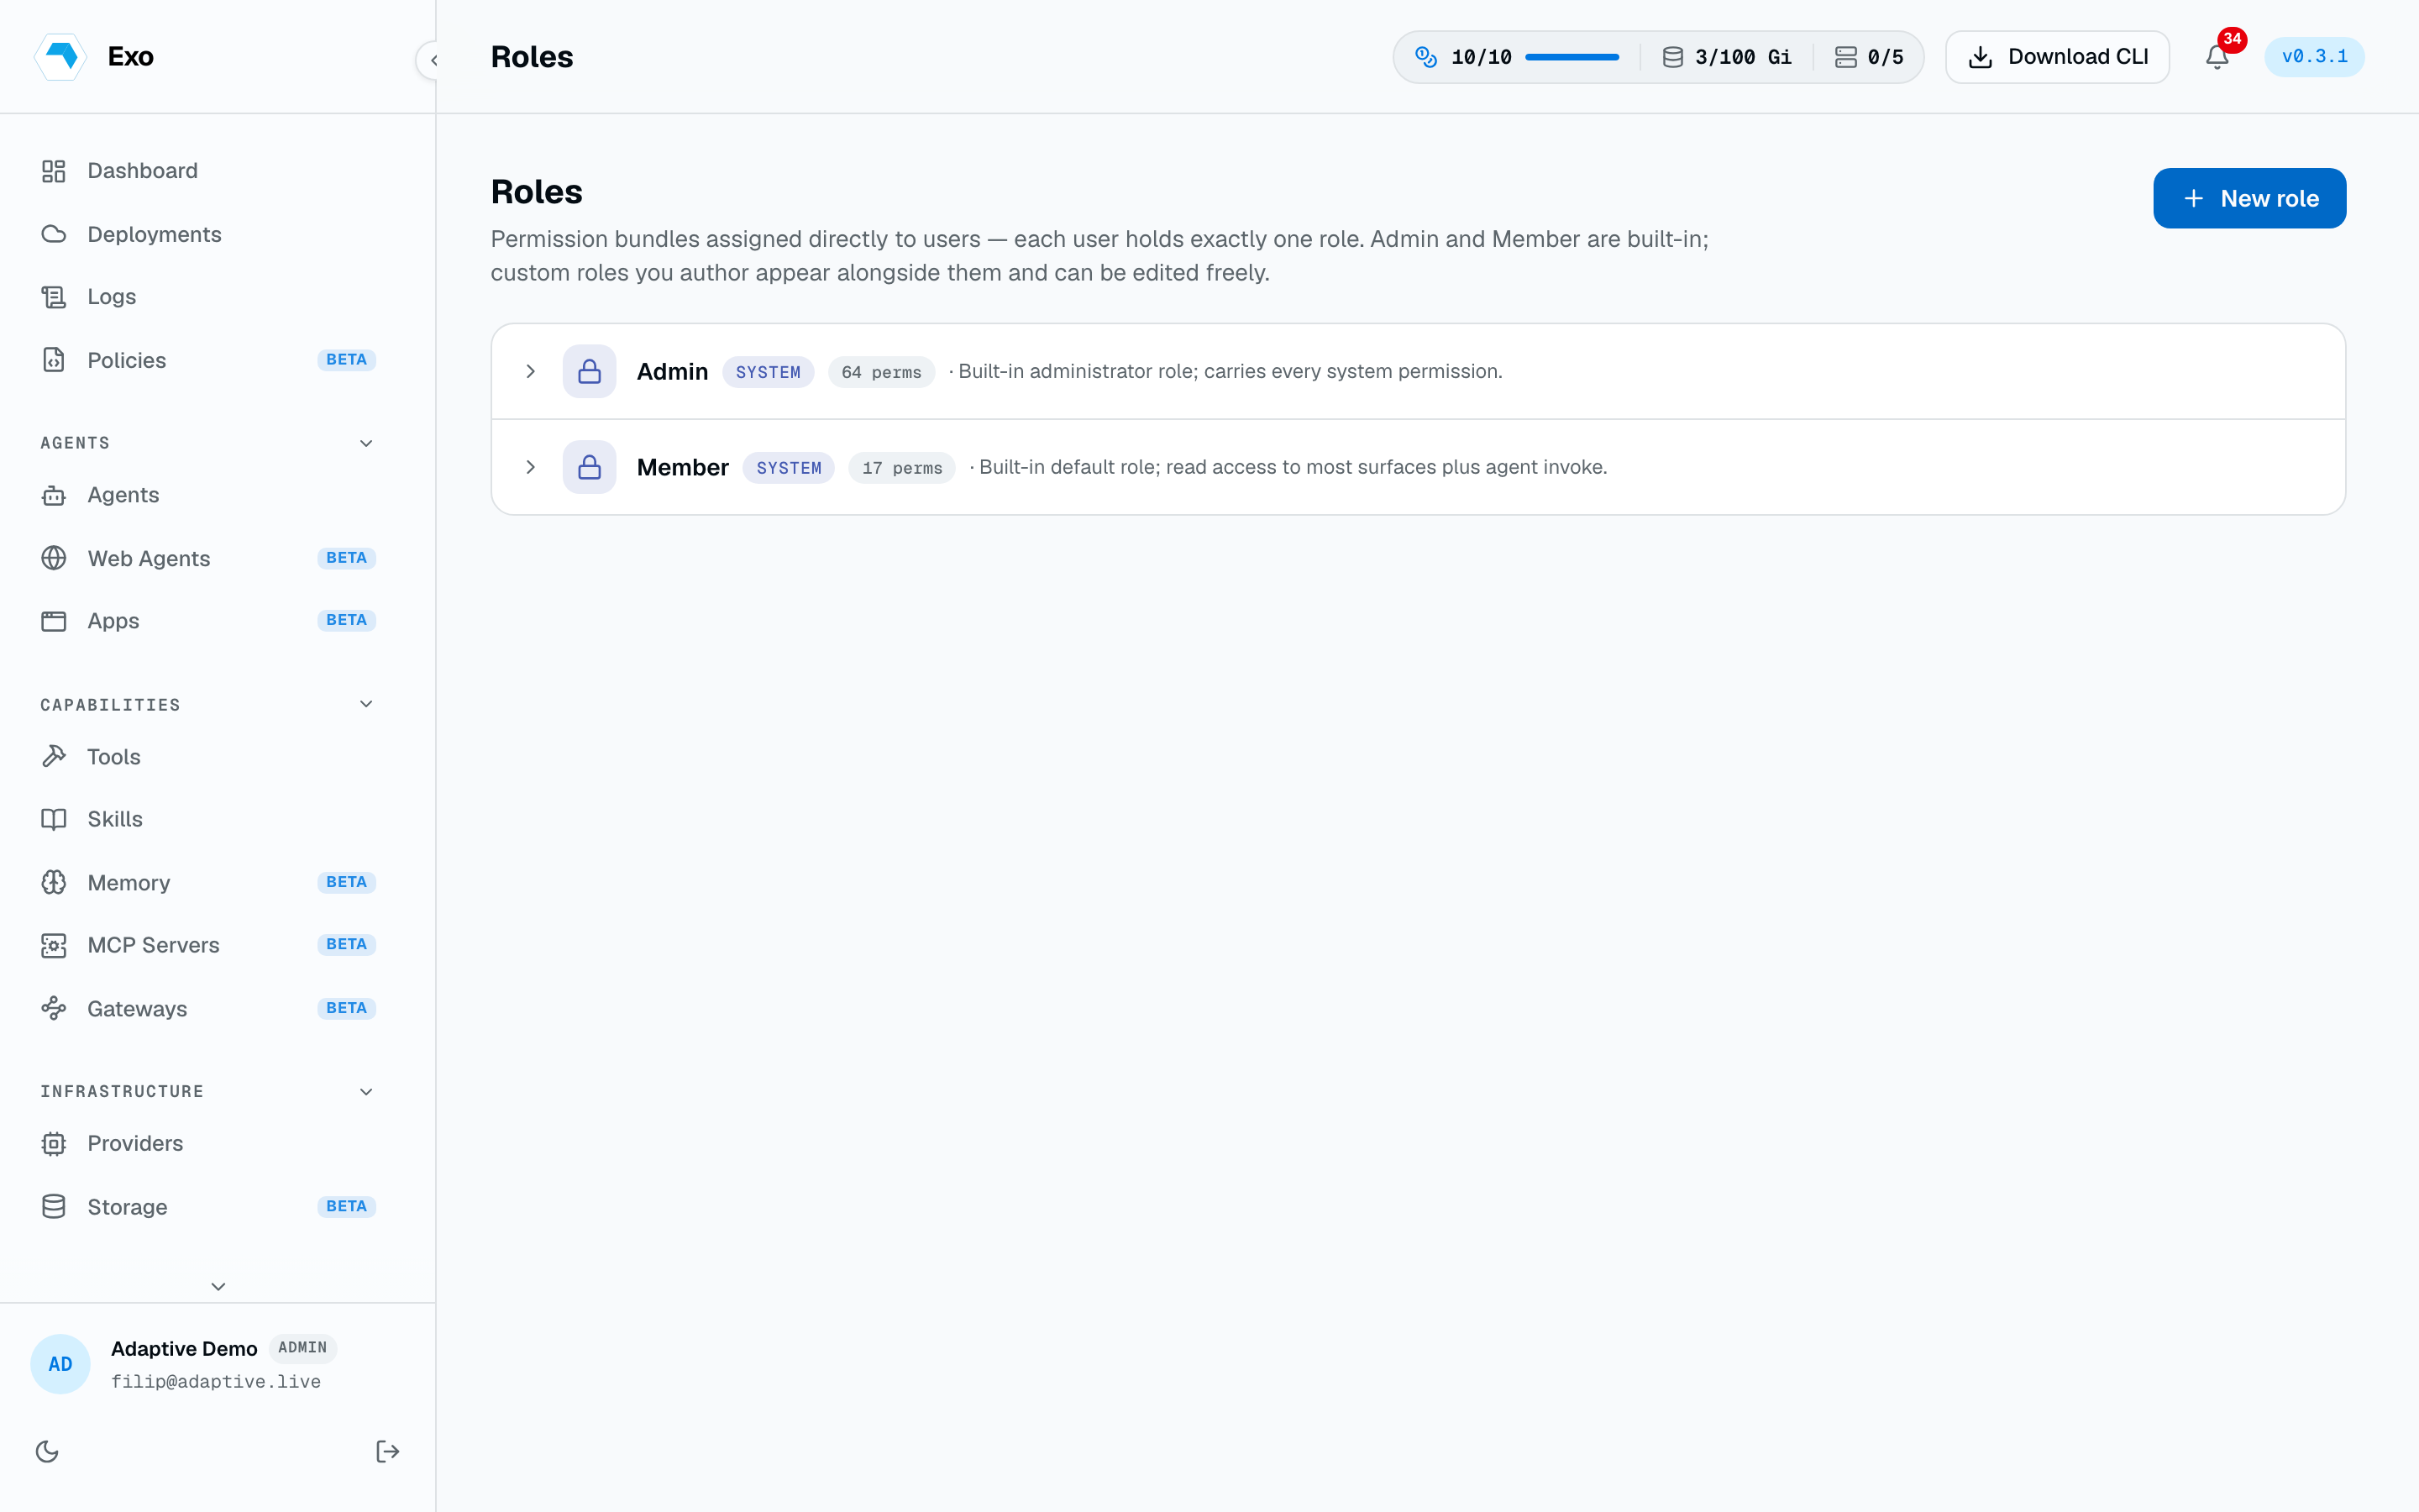
Task: Open the Logs menu item
Action: pyautogui.click(x=208, y=297)
